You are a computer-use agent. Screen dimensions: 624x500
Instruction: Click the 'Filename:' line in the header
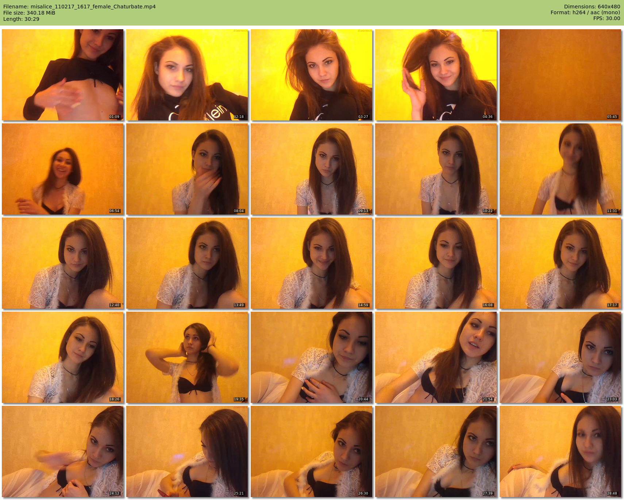[x=80, y=7]
